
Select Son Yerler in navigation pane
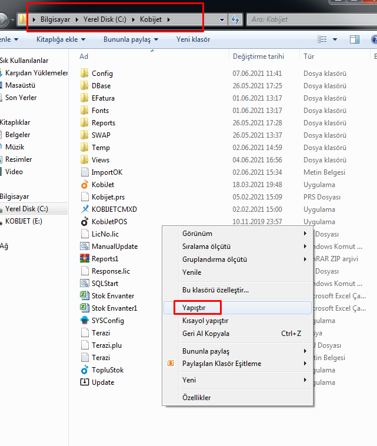click(x=21, y=98)
